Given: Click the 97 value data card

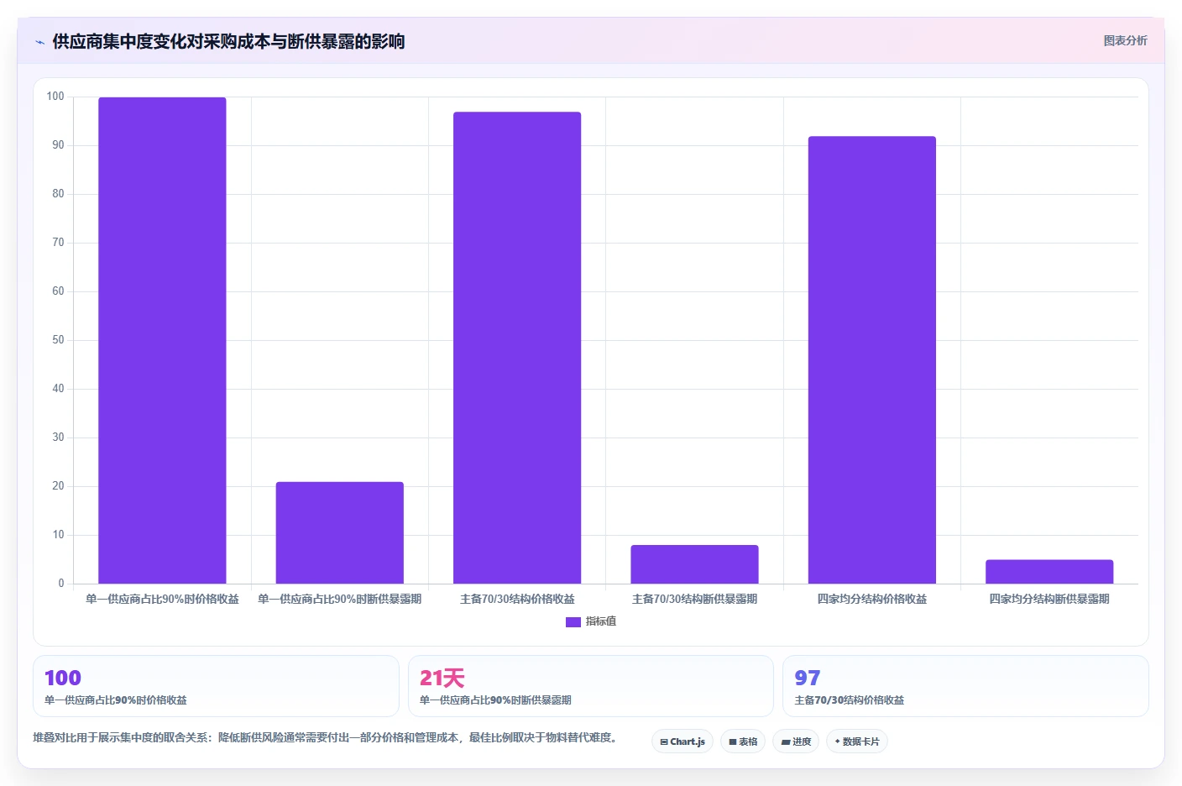Looking at the screenshot, I should click(x=965, y=686).
